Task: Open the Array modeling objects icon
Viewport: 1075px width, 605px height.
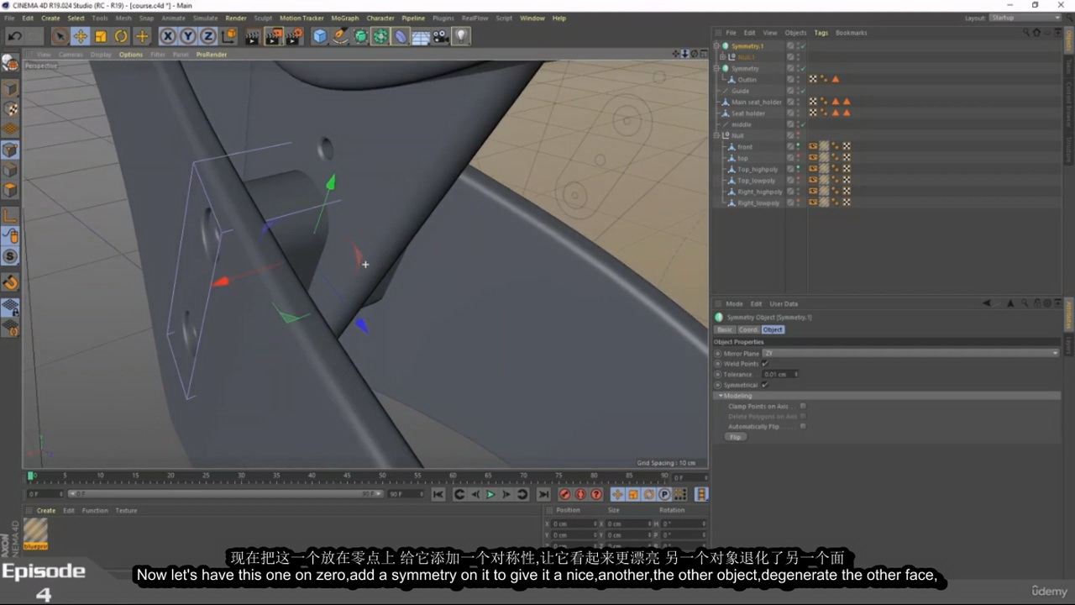Action: pos(380,36)
